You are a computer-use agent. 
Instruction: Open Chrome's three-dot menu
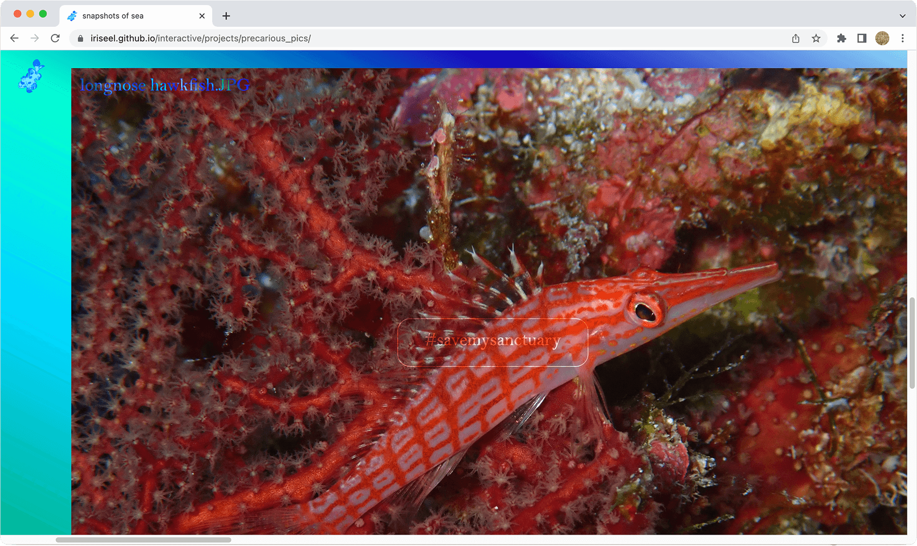(903, 38)
